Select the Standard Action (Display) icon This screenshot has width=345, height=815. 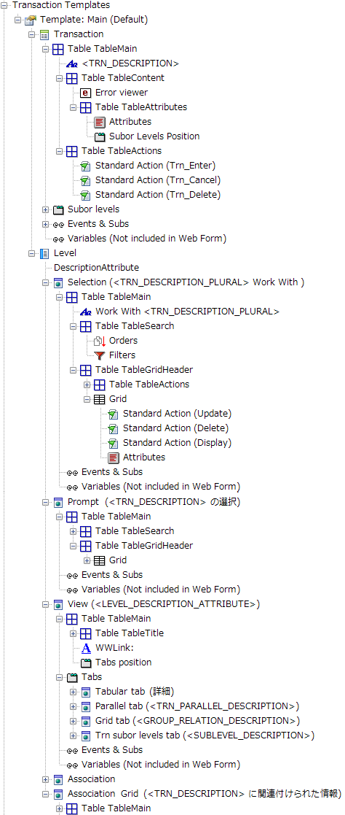click(x=114, y=443)
